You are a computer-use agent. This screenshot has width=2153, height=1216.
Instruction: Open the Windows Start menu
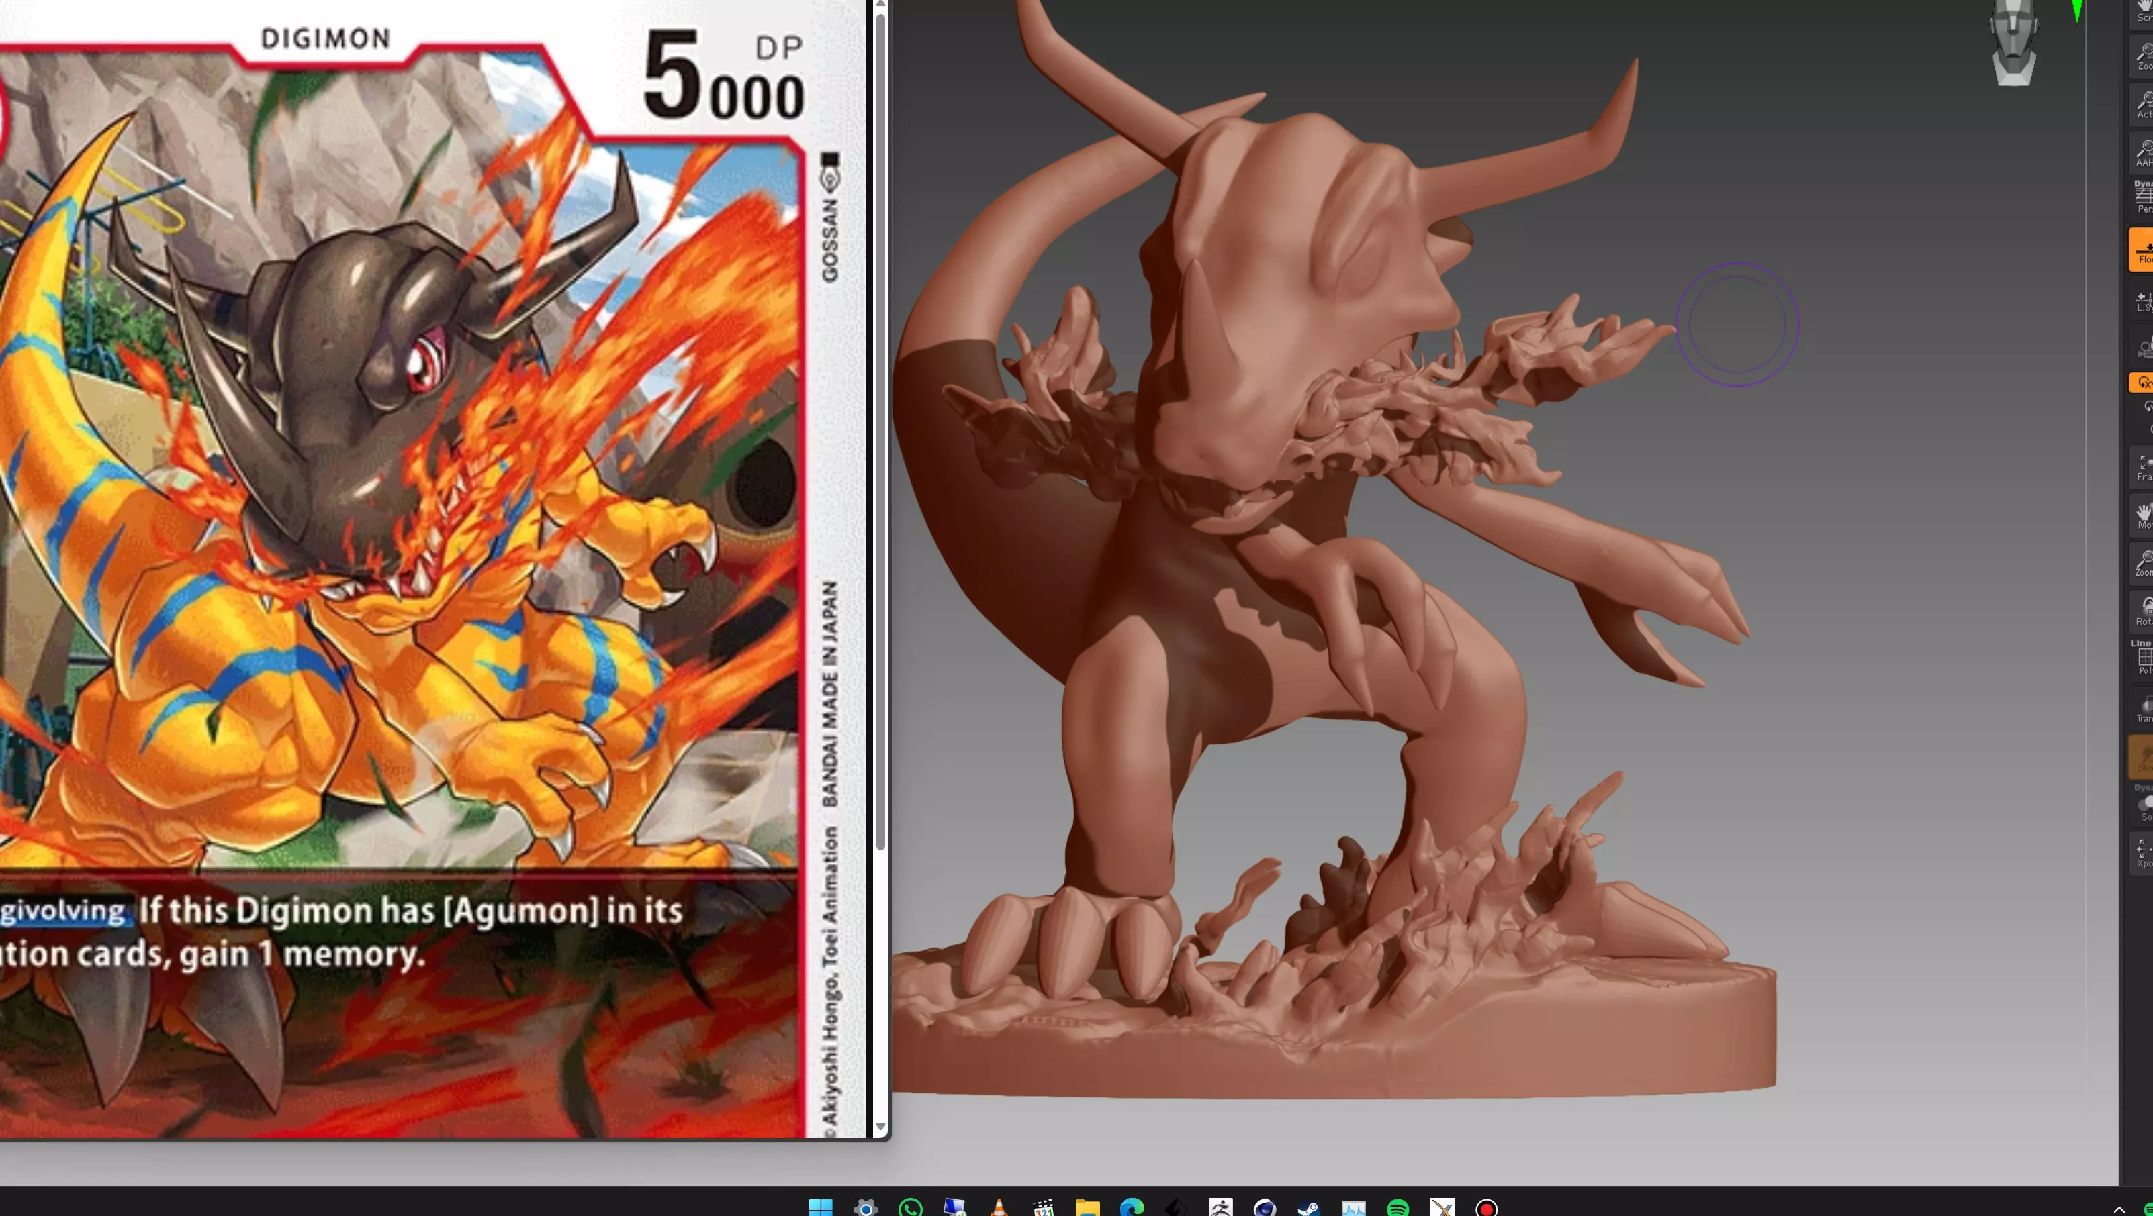click(x=821, y=1207)
